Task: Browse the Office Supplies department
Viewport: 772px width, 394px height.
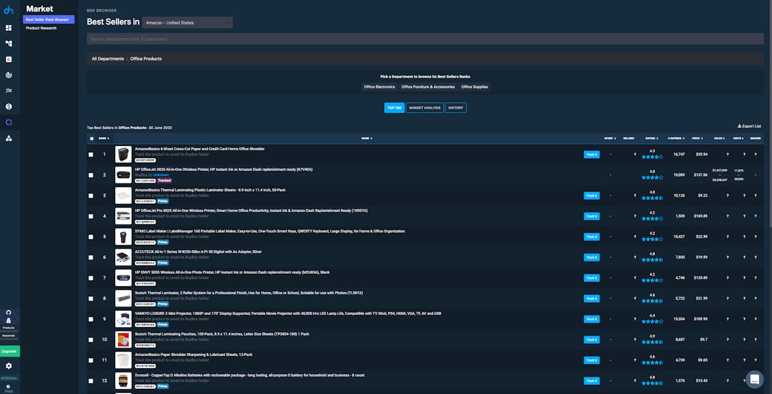Action: 475,87
